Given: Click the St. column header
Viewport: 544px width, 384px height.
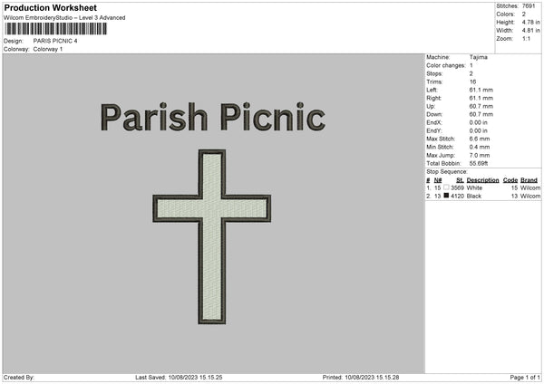Looking at the screenshot, I should pos(460,180).
